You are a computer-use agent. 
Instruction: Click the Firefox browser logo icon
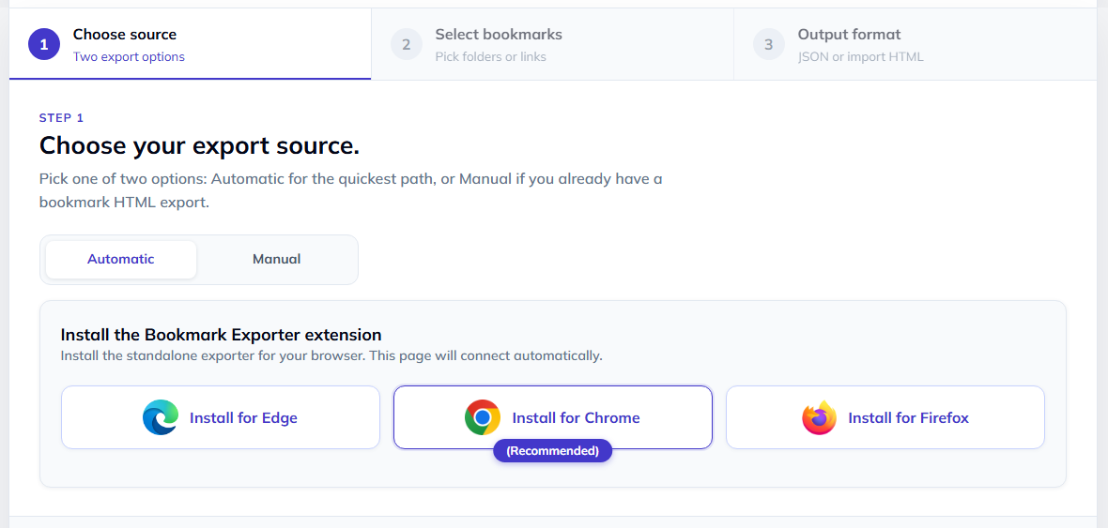[819, 417]
